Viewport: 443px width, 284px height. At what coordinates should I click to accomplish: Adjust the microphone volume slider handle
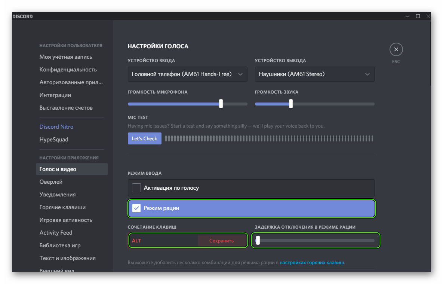pyautogui.click(x=221, y=104)
